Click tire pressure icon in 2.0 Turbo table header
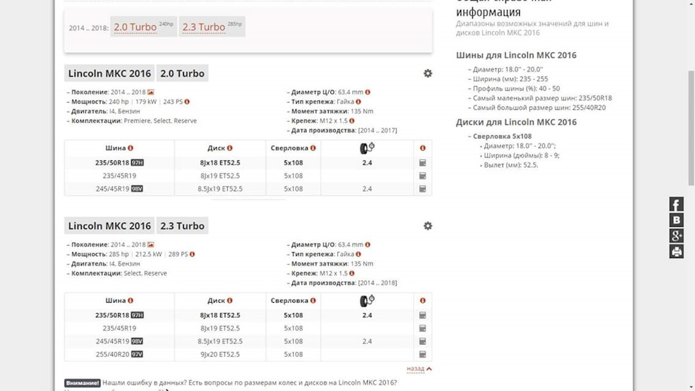Image resolution: width=695 pixels, height=391 pixels. [367, 148]
